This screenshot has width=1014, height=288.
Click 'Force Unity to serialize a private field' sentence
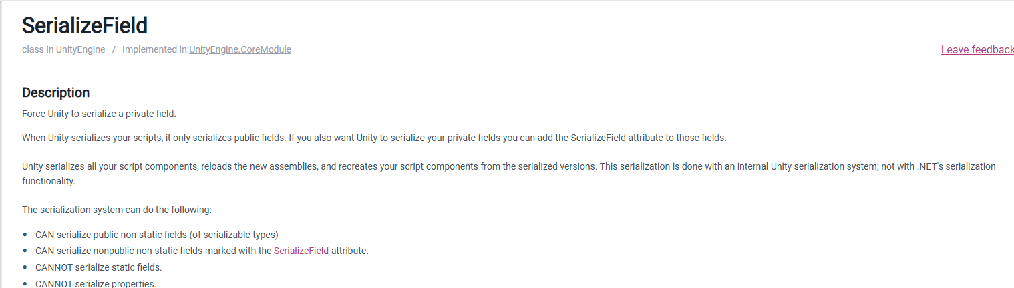(99, 114)
